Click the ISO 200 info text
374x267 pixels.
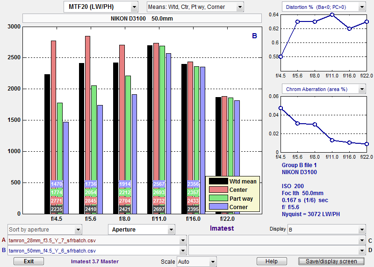point(293,186)
